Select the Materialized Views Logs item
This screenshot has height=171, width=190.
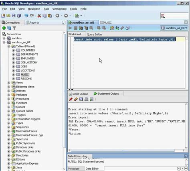[x=29, y=135]
